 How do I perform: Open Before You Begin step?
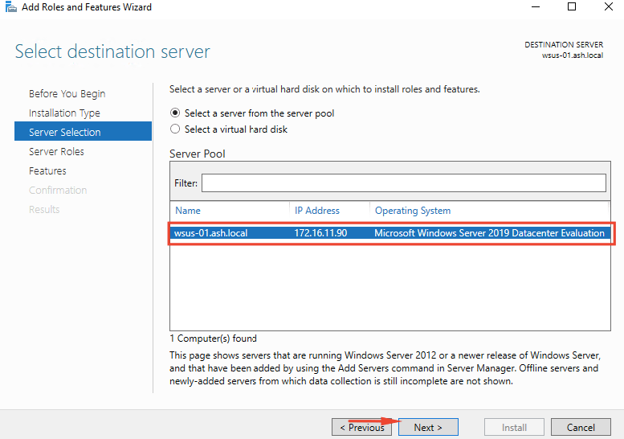(67, 93)
